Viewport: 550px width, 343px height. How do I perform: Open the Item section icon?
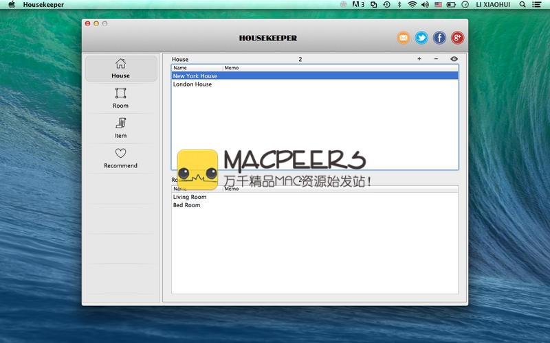(121, 128)
